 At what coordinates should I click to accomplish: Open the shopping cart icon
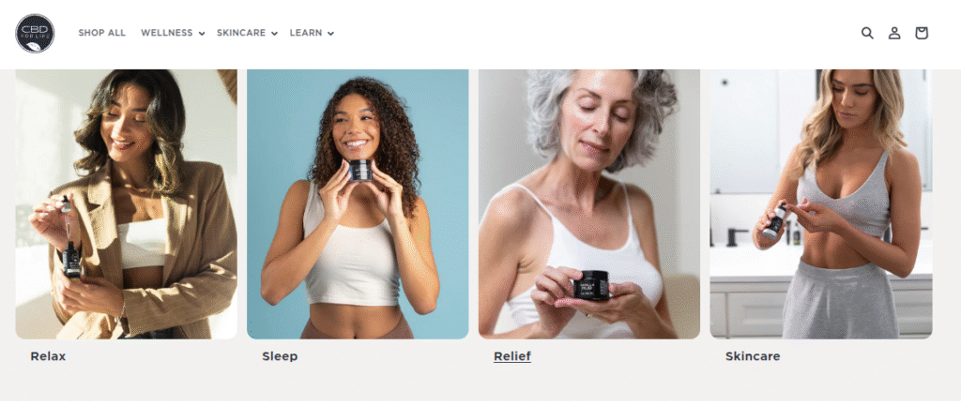[922, 33]
